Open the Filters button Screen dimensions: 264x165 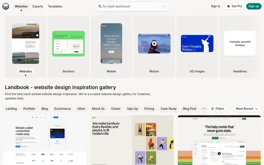(217, 109)
